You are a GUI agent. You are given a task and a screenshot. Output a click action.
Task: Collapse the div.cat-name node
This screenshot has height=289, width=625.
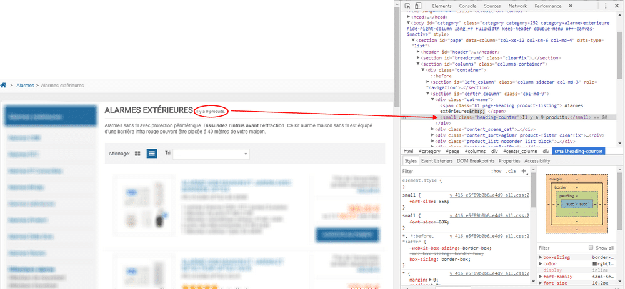point(433,99)
